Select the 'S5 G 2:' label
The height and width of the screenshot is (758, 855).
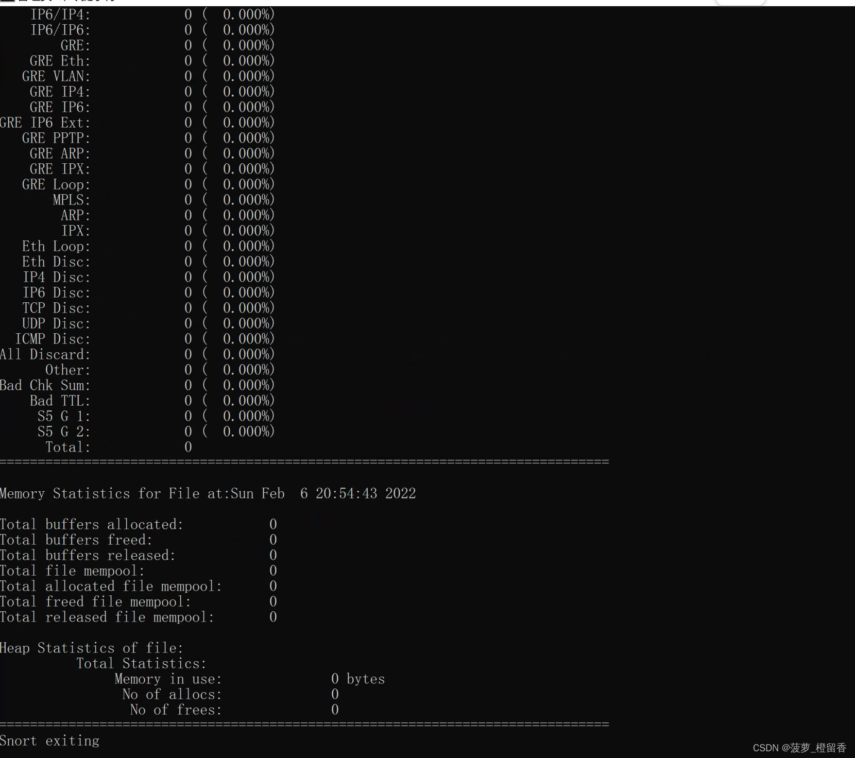click(x=64, y=432)
